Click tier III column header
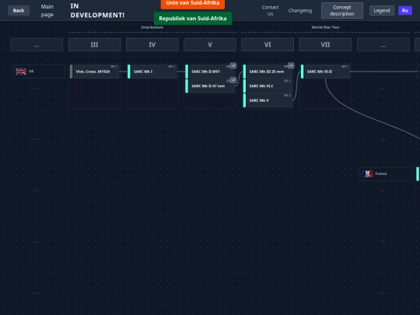Image resolution: width=420 pixels, height=315 pixels. coord(94,45)
